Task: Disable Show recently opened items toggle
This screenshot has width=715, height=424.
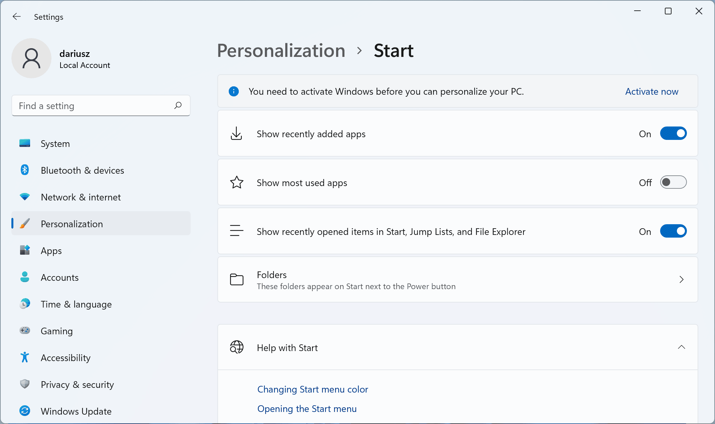Action: (x=673, y=231)
